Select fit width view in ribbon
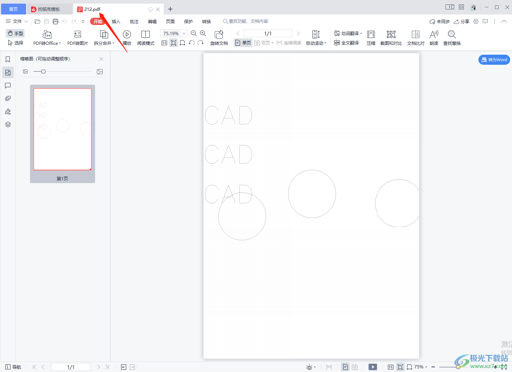 [183, 43]
